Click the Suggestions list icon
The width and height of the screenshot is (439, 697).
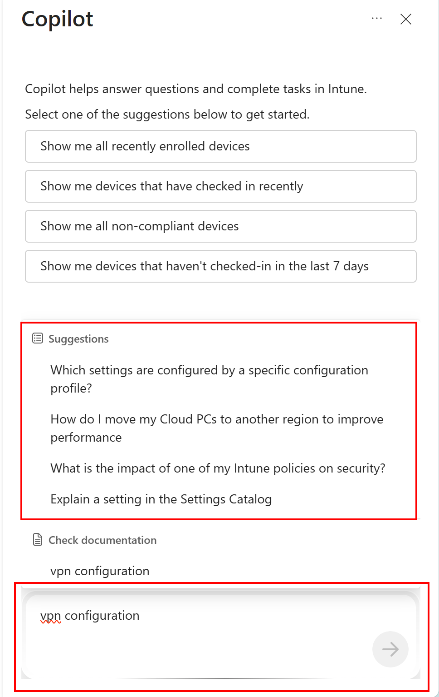pyautogui.click(x=38, y=339)
